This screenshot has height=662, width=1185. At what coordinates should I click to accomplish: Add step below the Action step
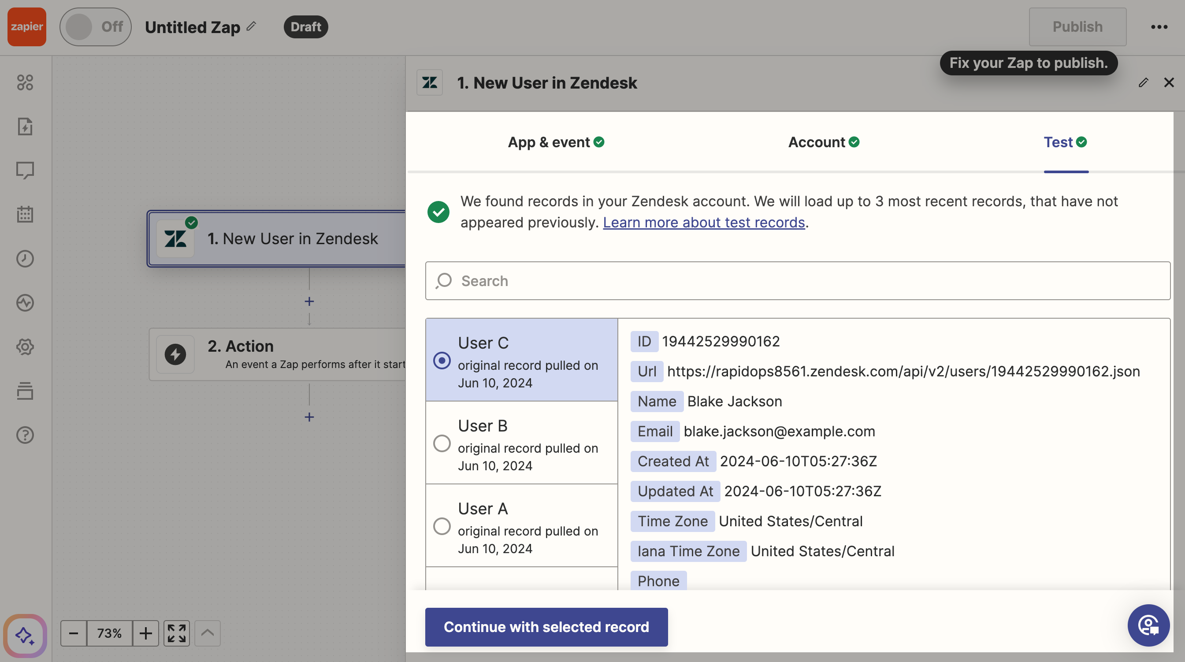(x=309, y=417)
